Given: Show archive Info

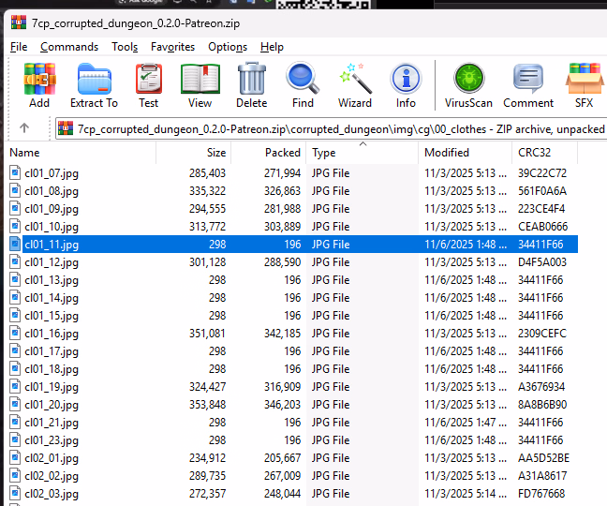Looking at the screenshot, I should point(406,85).
